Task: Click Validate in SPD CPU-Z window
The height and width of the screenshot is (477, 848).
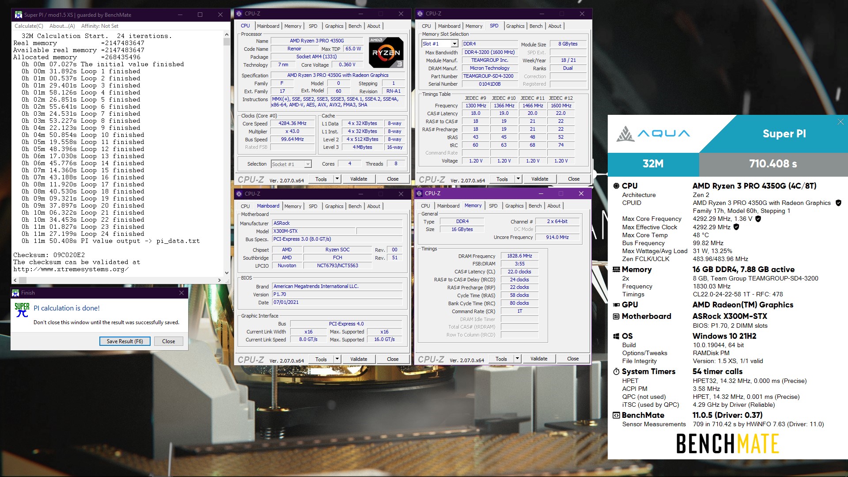Action: (540, 179)
